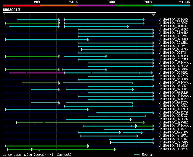Select the UniRef100_Q0WLP3 label
Image resolution: width=193 pixels, height=157 pixels.
173,56
